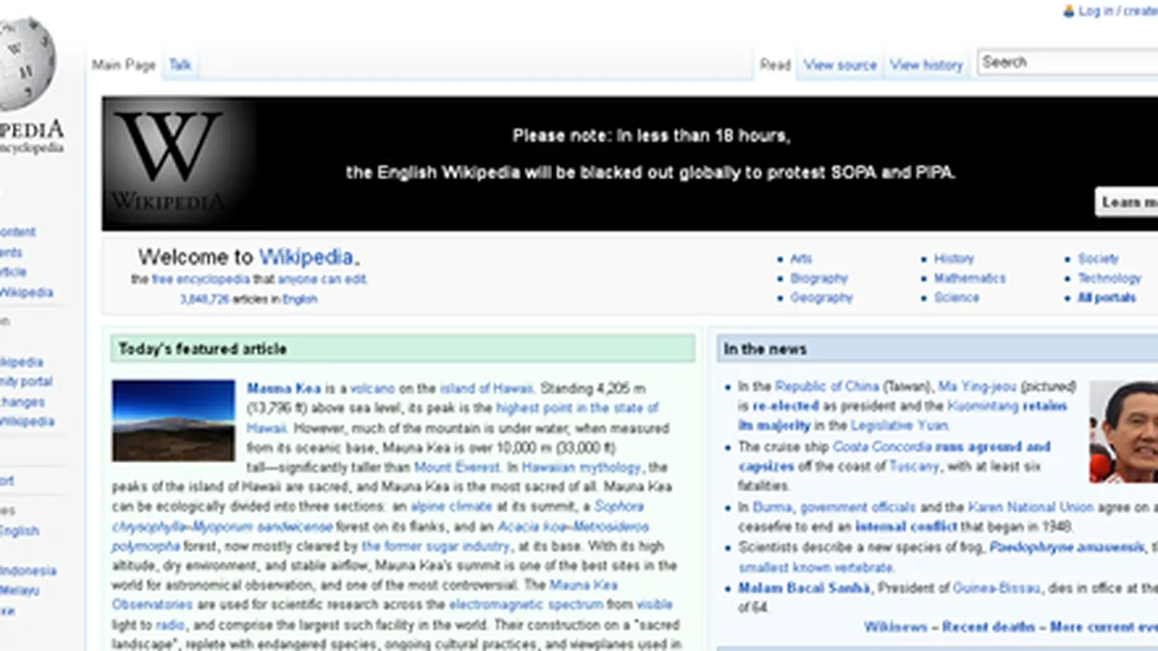
Task: Open the Republic of China article
Action: coord(828,387)
